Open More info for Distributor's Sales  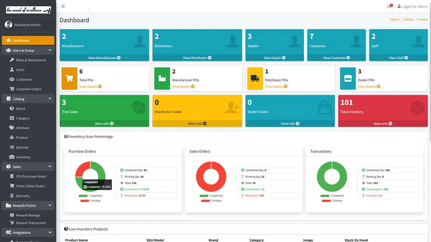tap(197, 124)
